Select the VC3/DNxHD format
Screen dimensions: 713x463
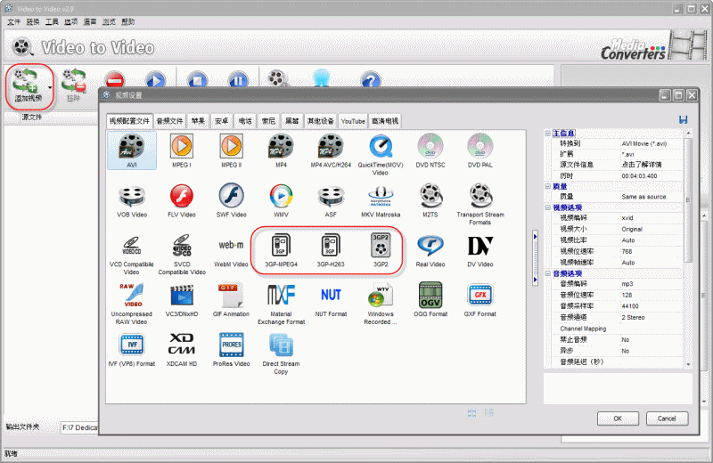pyautogui.click(x=182, y=300)
